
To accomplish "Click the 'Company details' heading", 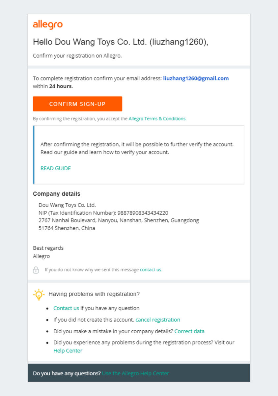I will 57,194.
